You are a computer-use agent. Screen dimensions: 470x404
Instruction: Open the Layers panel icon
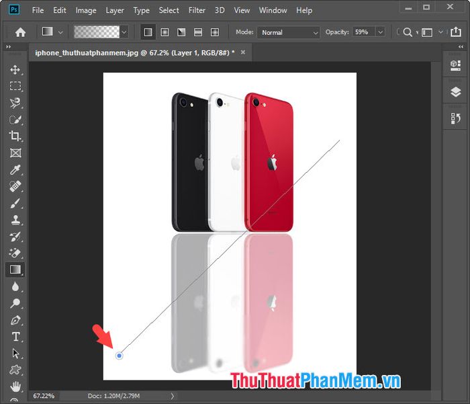point(455,92)
